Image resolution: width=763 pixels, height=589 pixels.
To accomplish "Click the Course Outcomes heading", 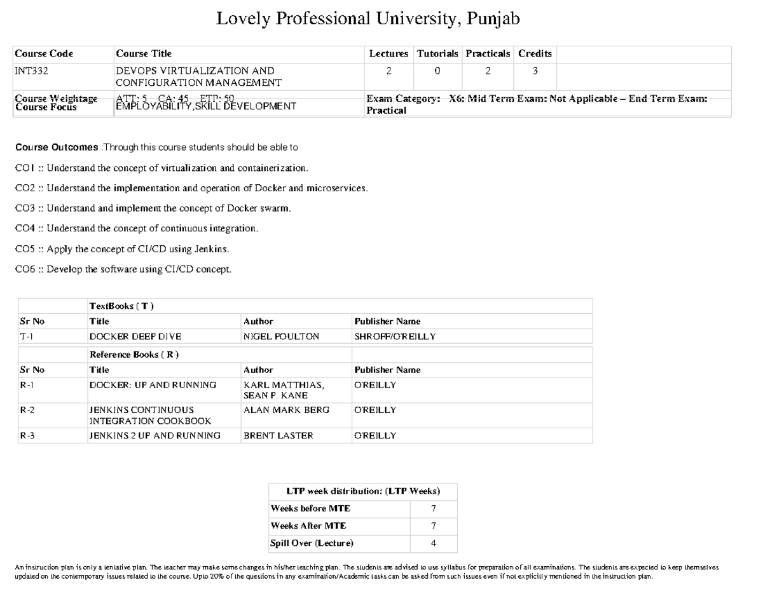I will pos(57,147).
